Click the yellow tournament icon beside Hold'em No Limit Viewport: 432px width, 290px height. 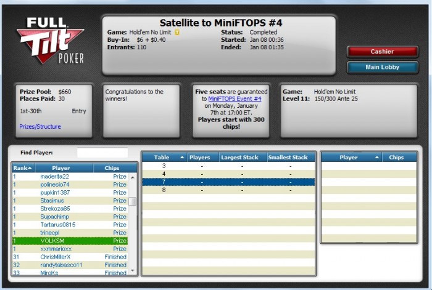point(177,32)
